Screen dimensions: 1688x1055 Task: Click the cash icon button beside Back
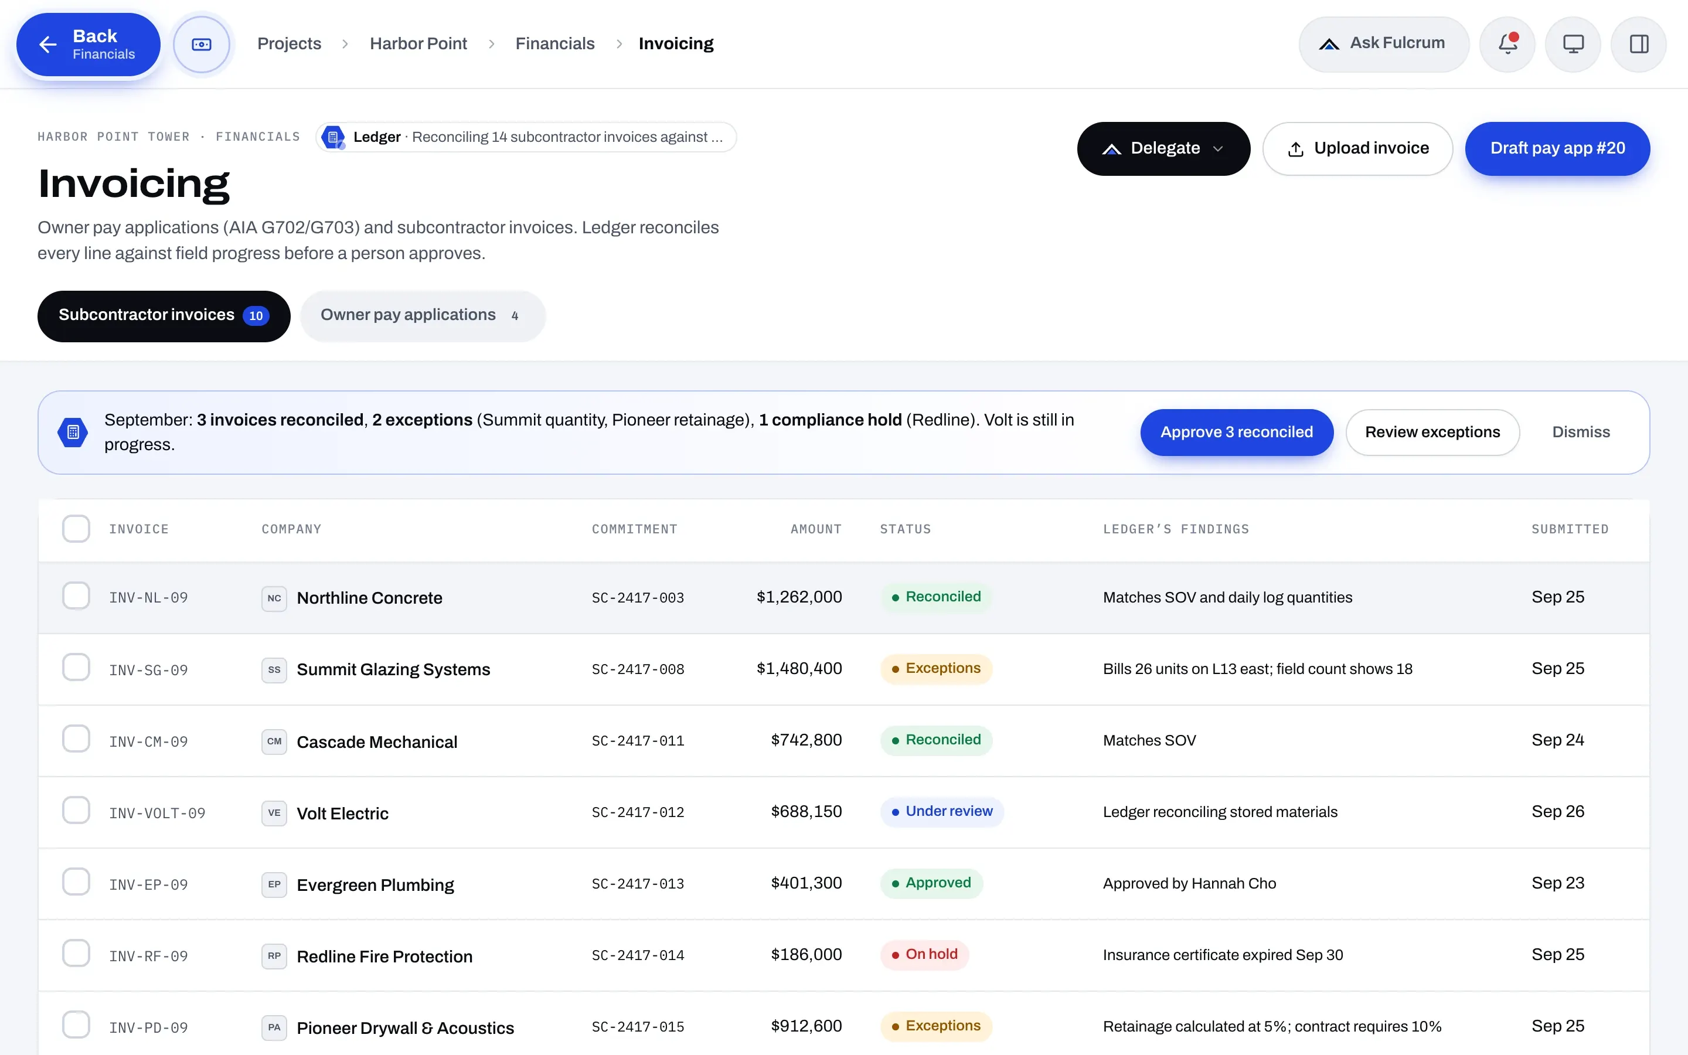pos(202,44)
